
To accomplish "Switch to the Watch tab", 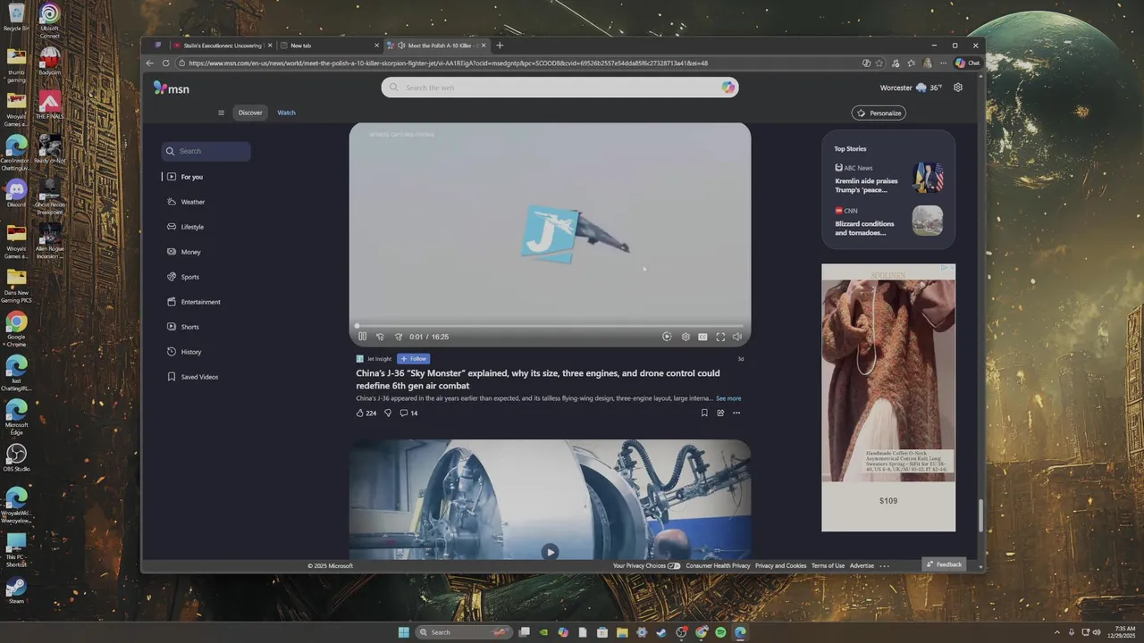I will pyautogui.click(x=286, y=113).
